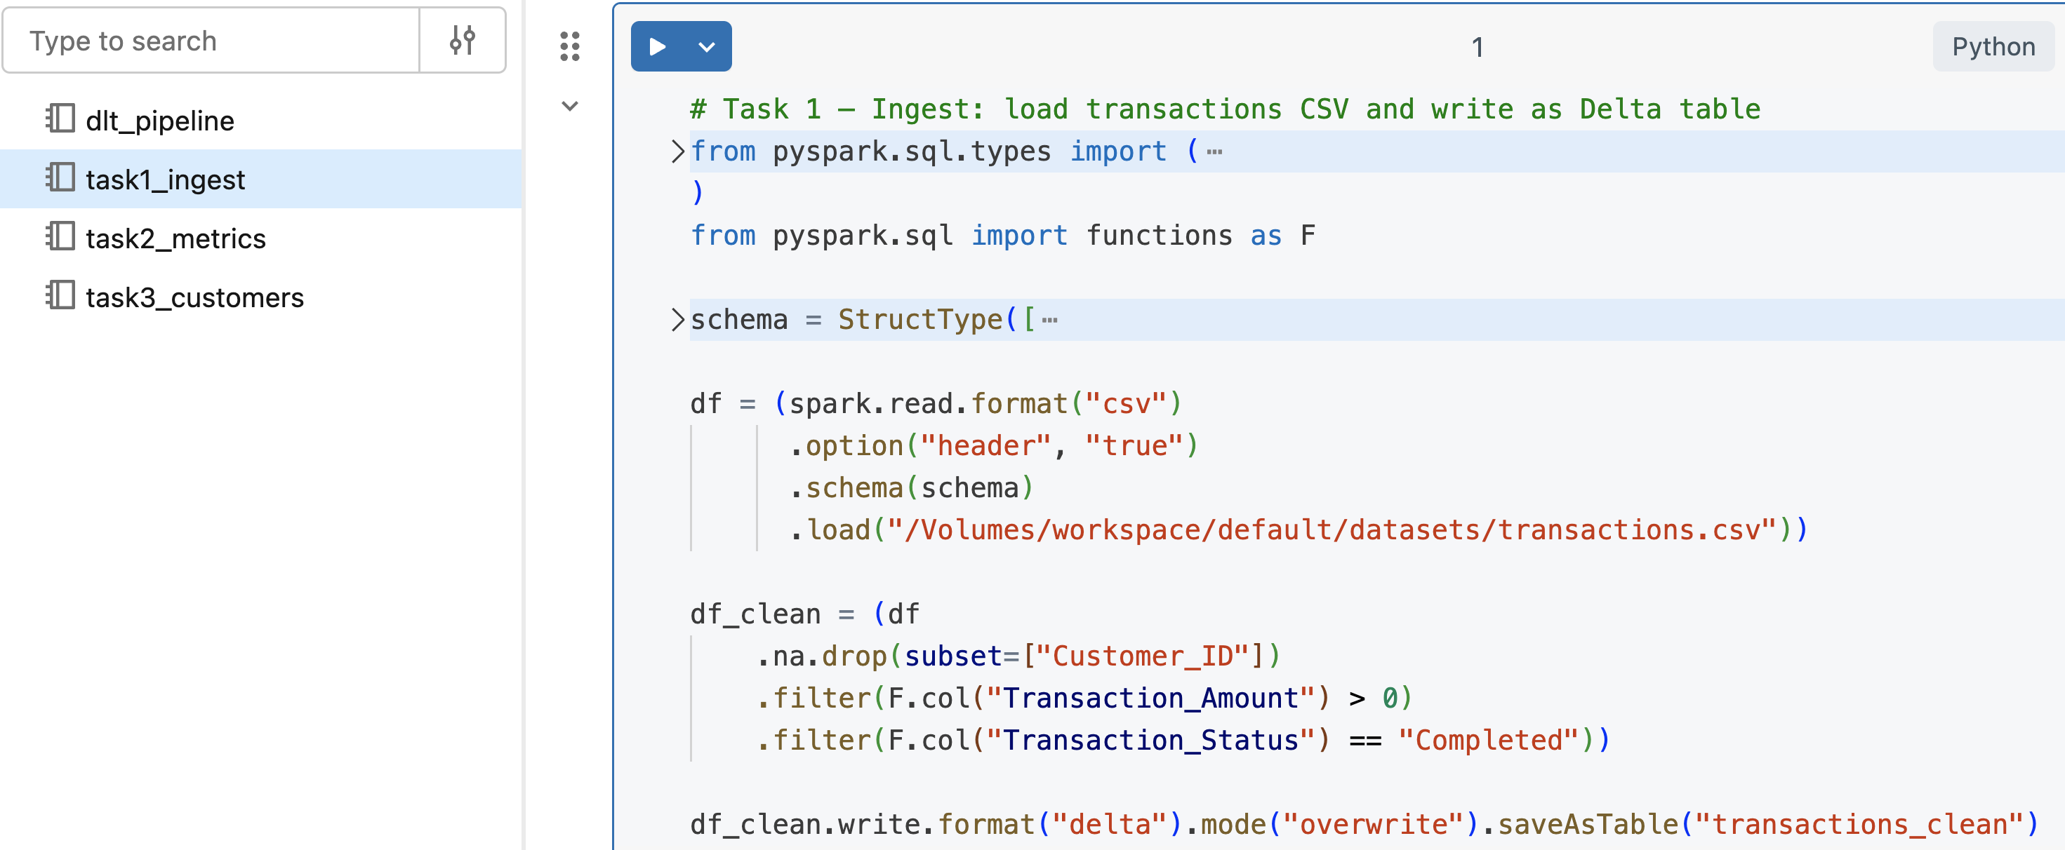Collapse the cell using the chevron
This screenshot has width=2065, height=850.
(x=569, y=105)
